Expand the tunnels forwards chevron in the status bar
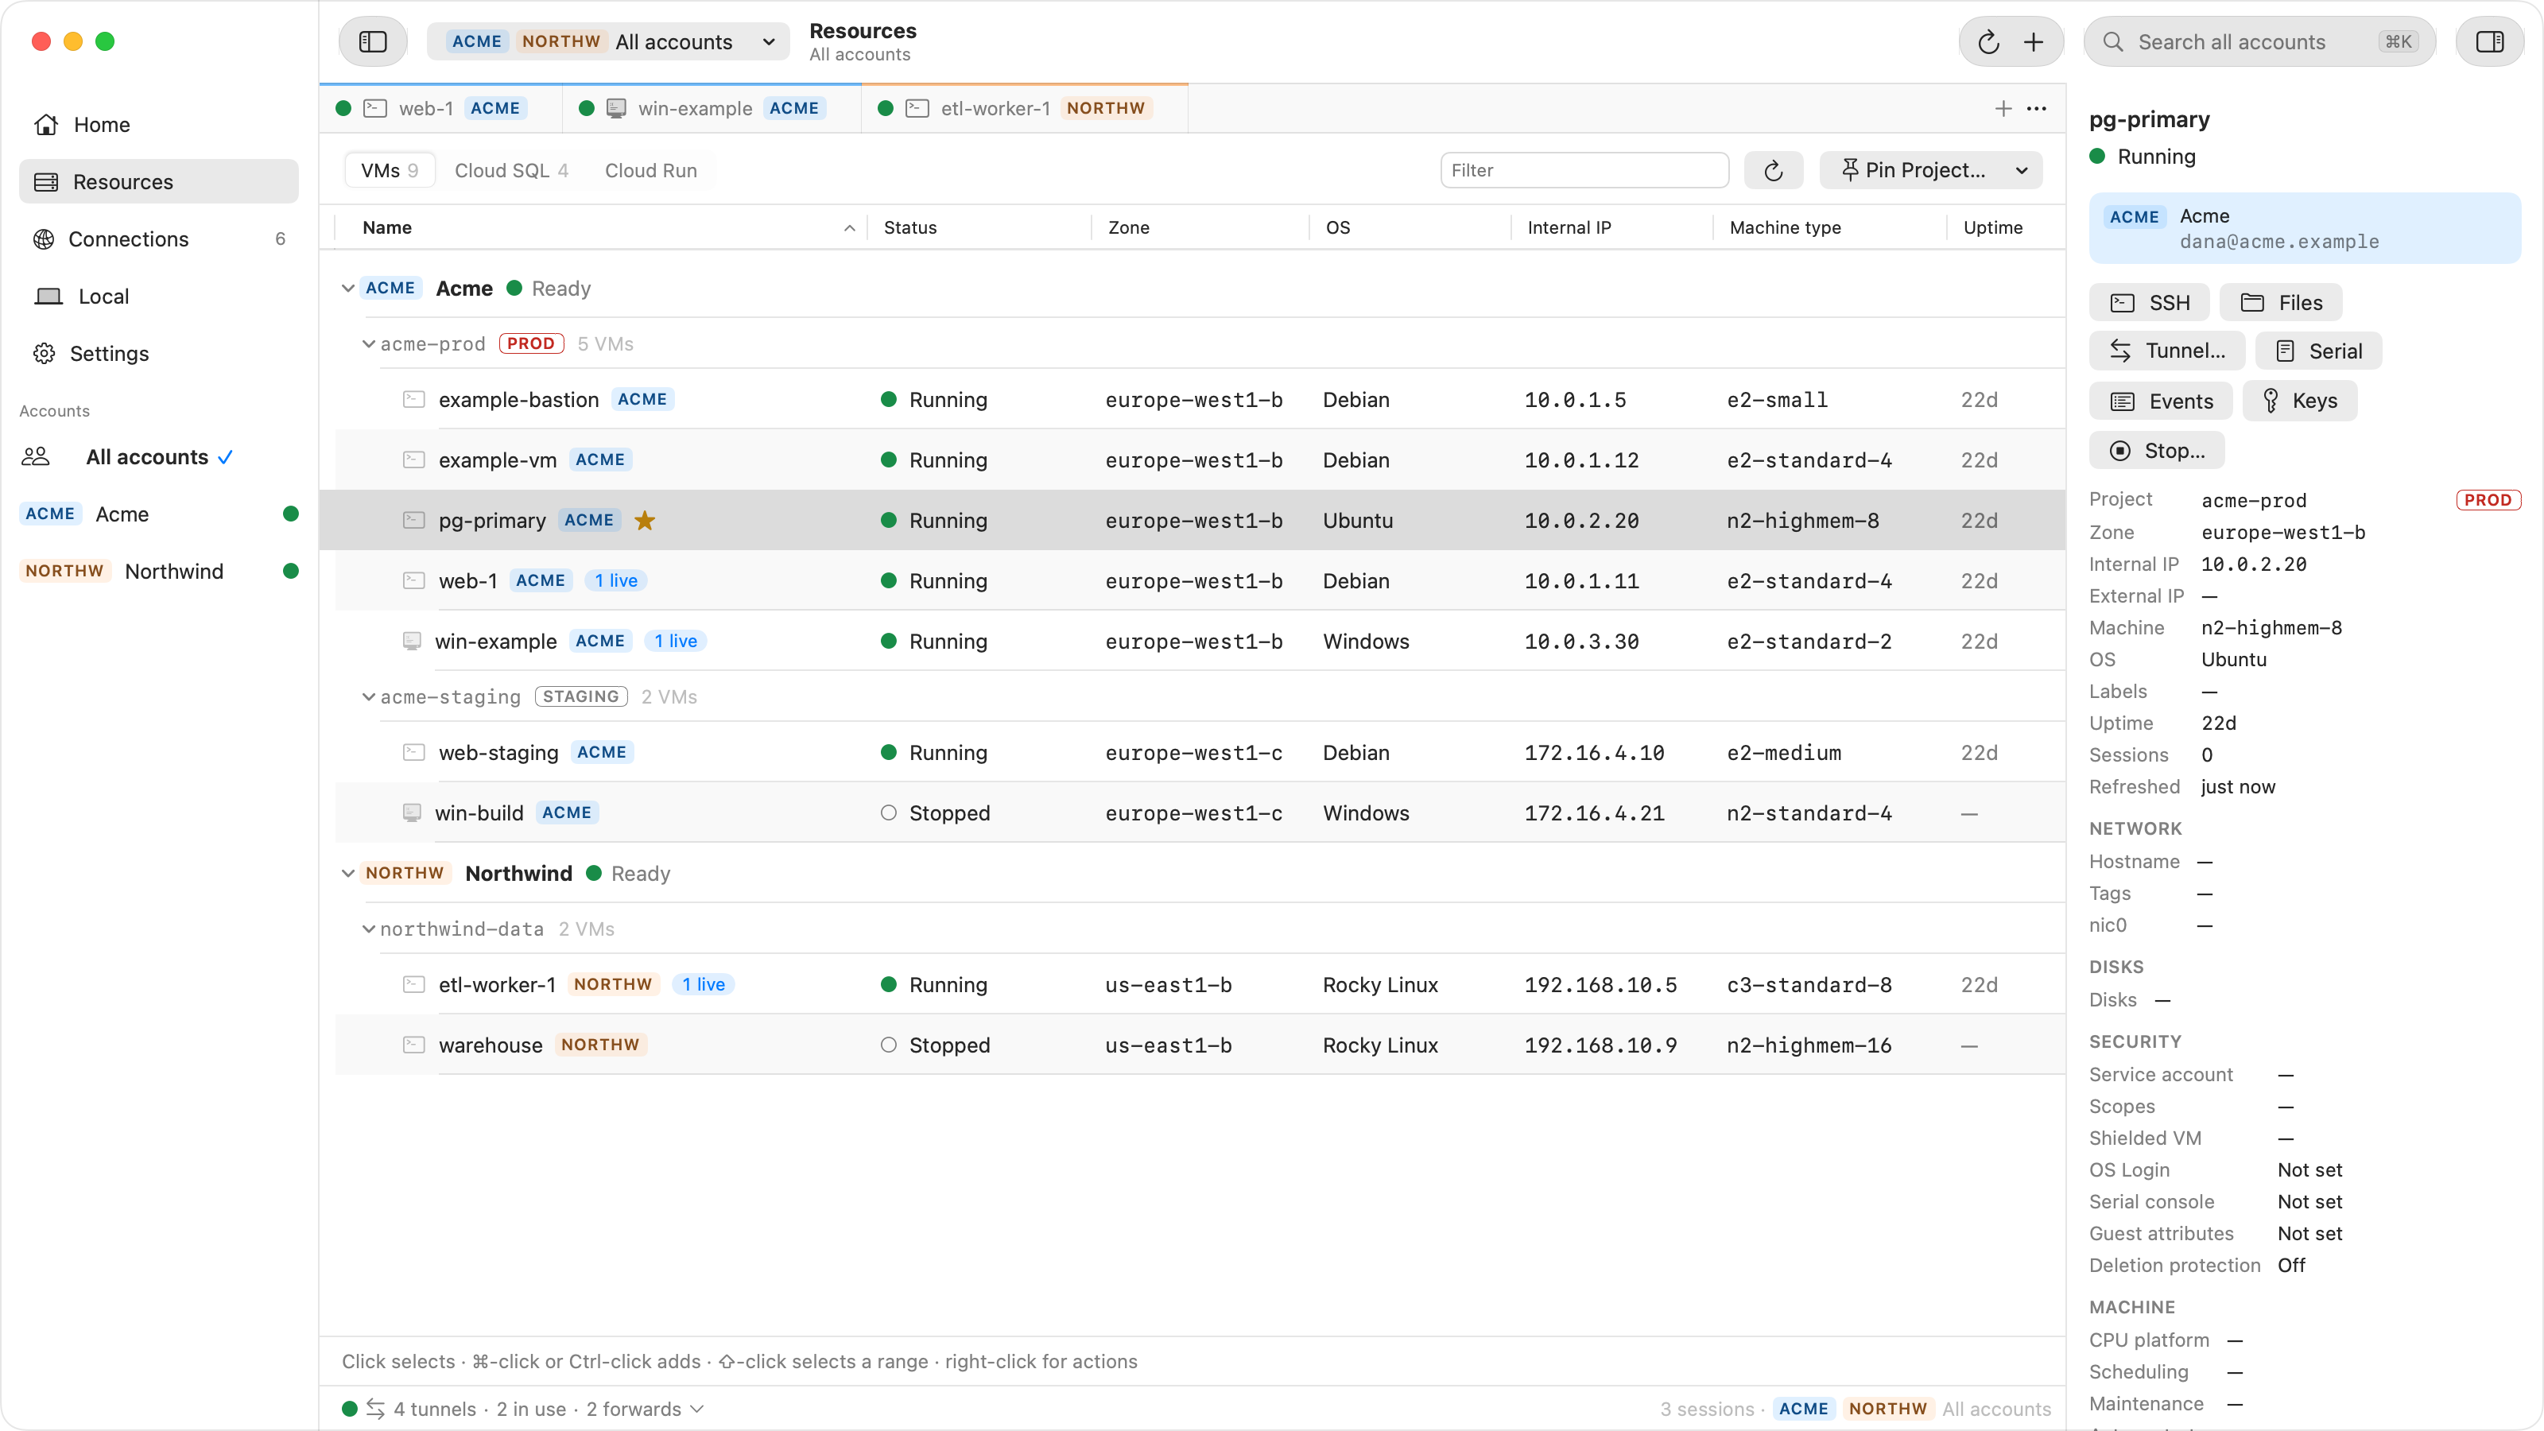The height and width of the screenshot is (1431, 2544). (x=697, y=1410)
